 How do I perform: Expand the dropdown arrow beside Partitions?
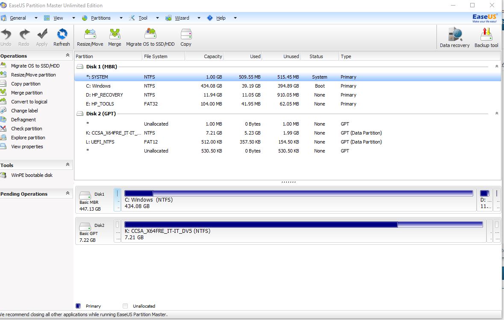pos(121,18)
